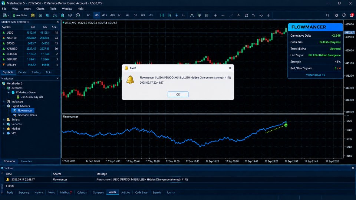
Task: Switch to the Favorites tab in Navigator
Action: click(27, 161)
